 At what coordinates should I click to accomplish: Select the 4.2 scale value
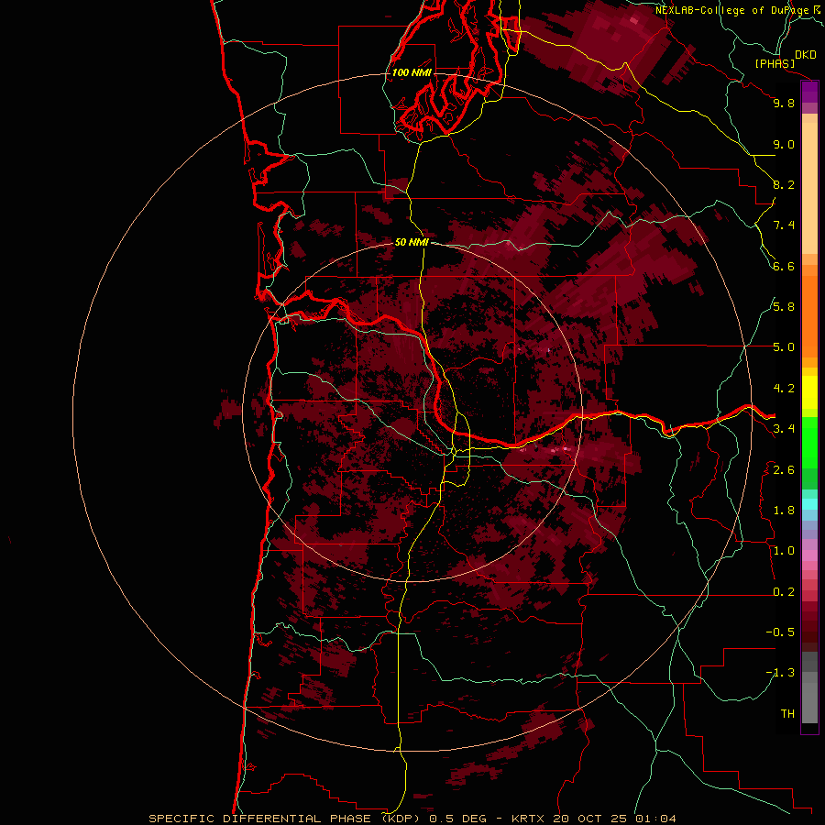(784, 389)
